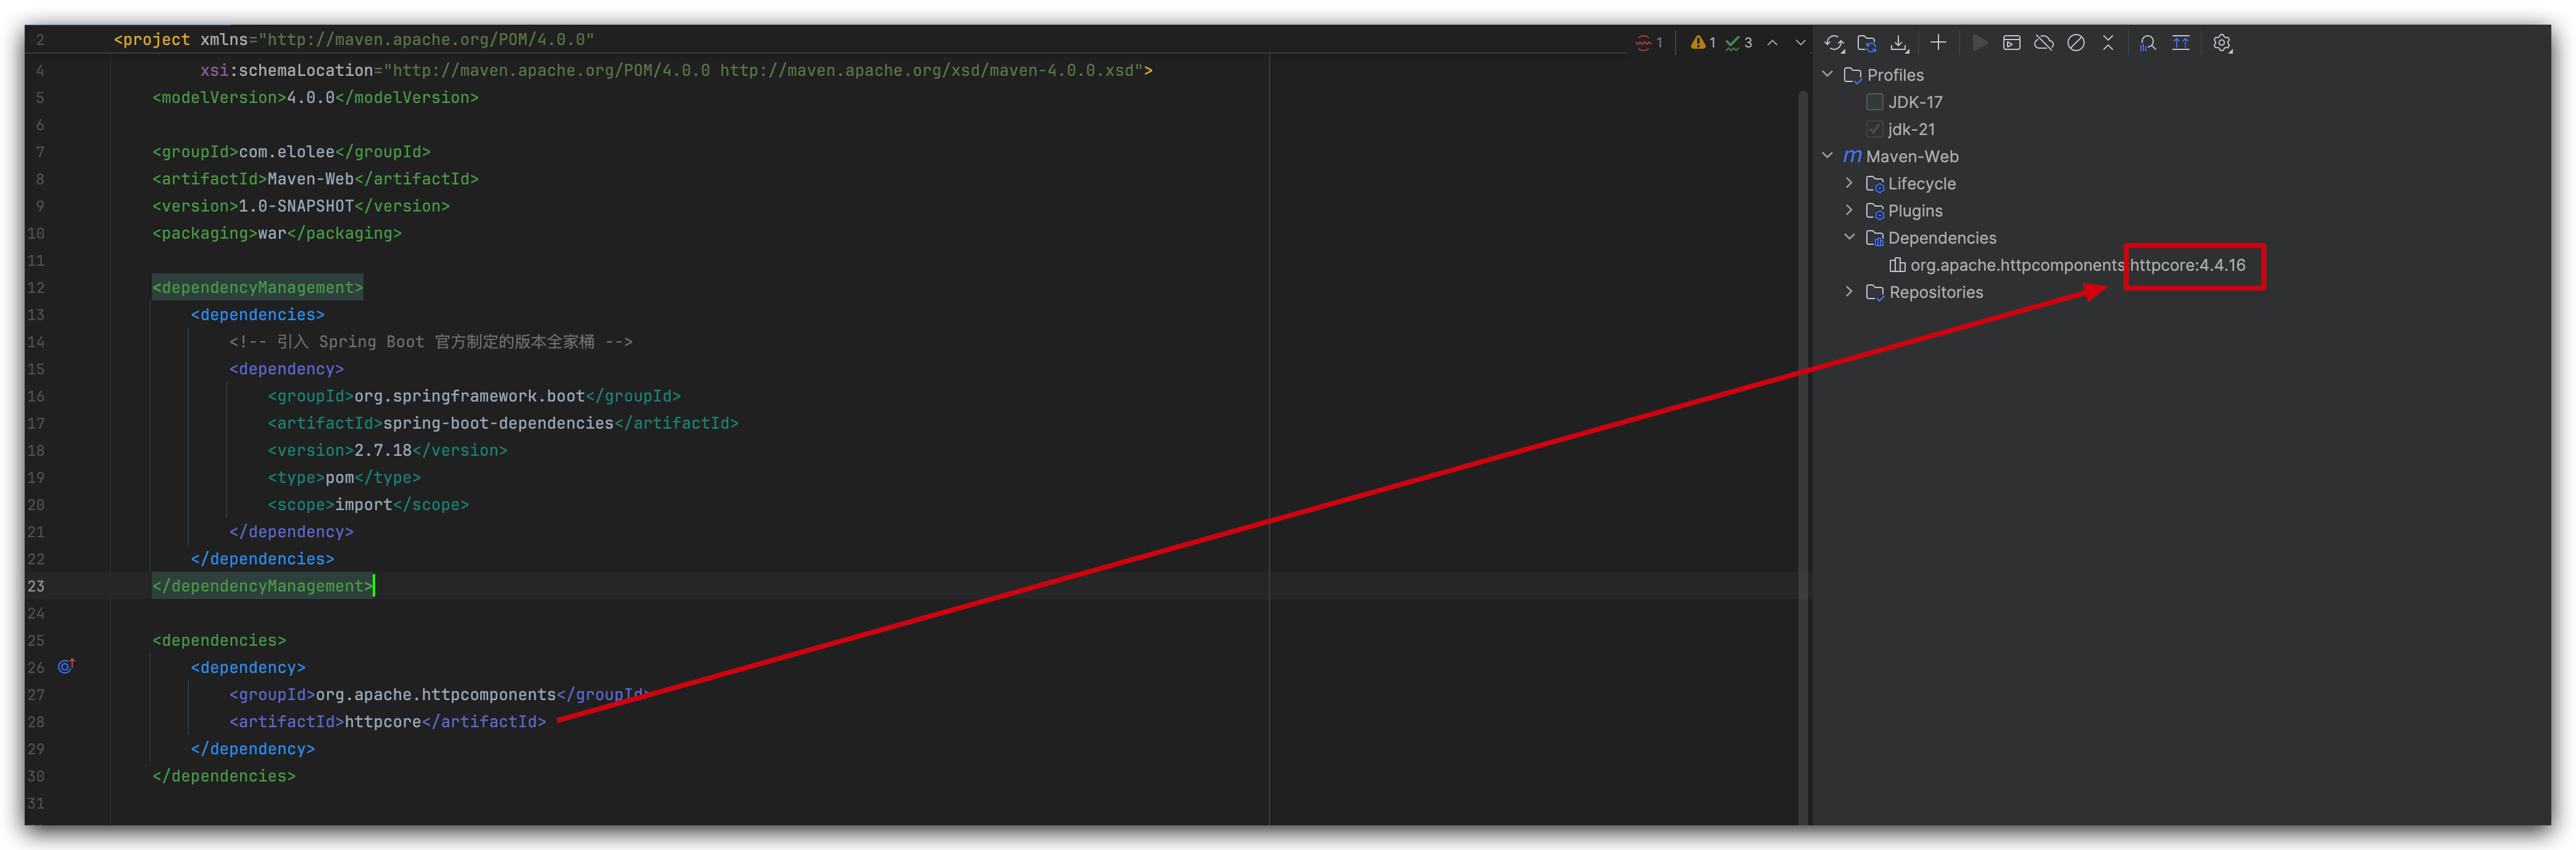Image resolution: width=2576 pixels, height=850 pixels.
Task: Expand the Lifecycle node
Action: pos(1849,183)
